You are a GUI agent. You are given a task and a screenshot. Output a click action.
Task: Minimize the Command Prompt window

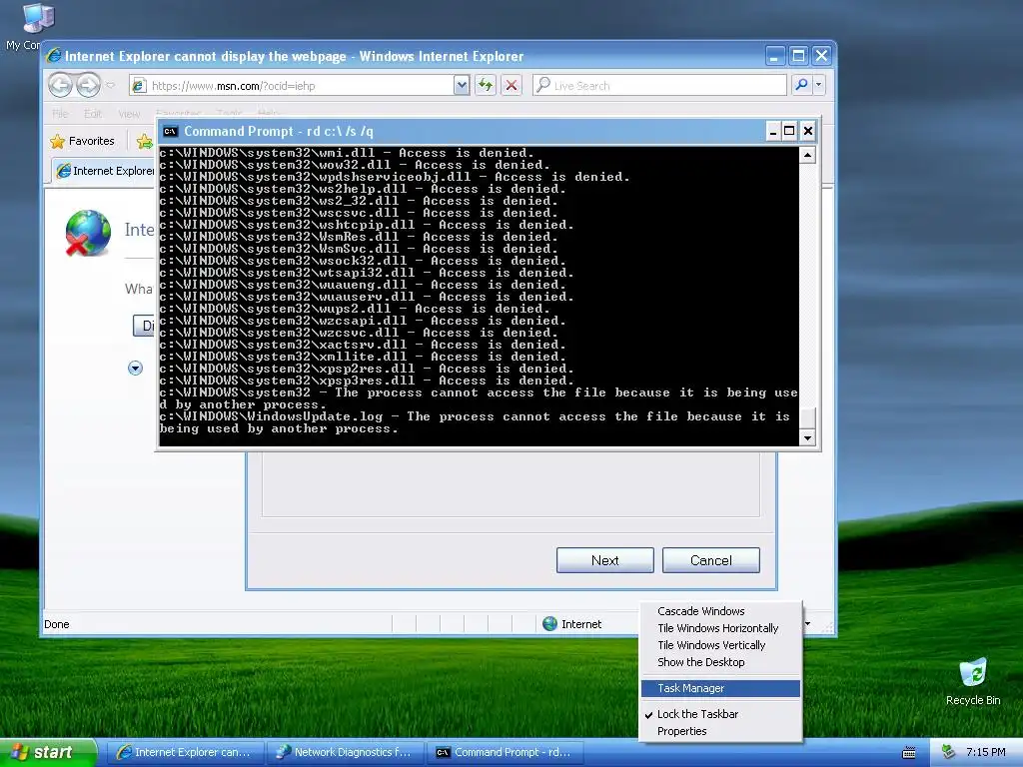(772, 131)
